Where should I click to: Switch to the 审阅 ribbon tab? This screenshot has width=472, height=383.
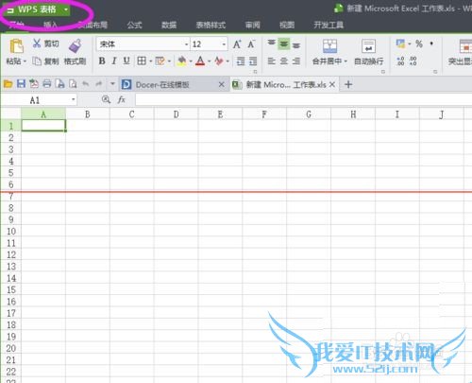click(x=253, y=25)
